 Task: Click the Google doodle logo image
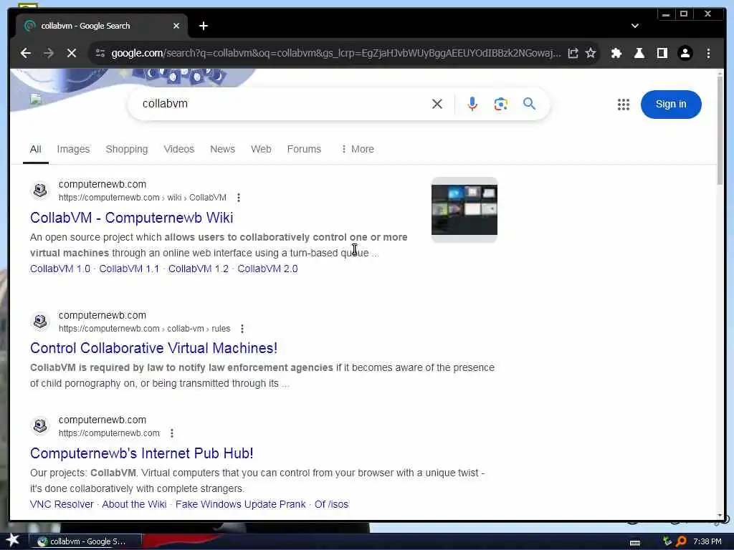36,100
